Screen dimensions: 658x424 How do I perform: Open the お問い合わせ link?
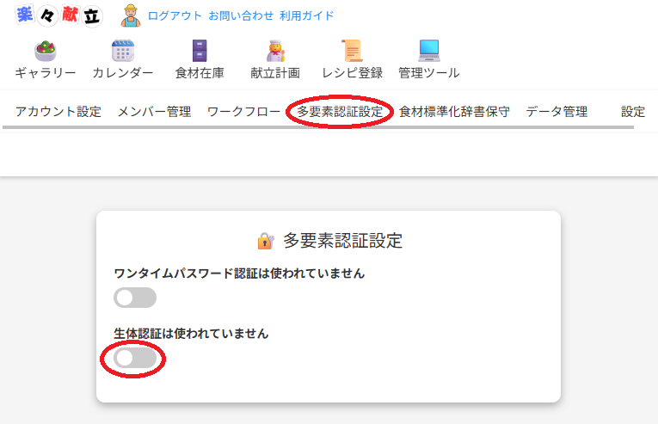[241, 16]
